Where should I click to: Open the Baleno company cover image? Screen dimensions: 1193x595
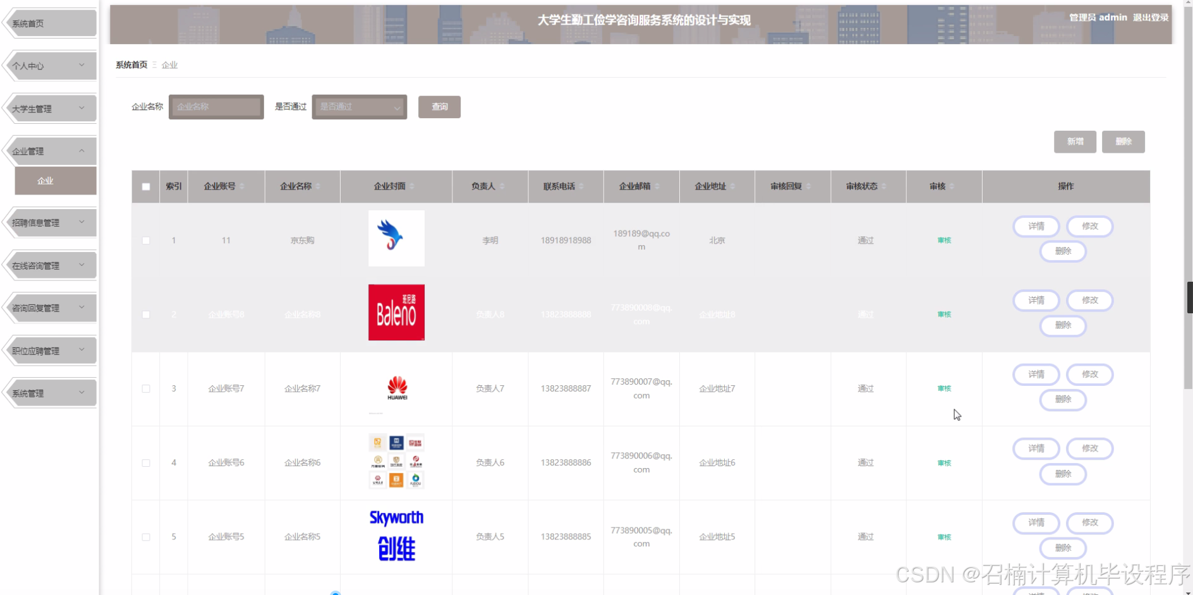[x=396, y=312]
